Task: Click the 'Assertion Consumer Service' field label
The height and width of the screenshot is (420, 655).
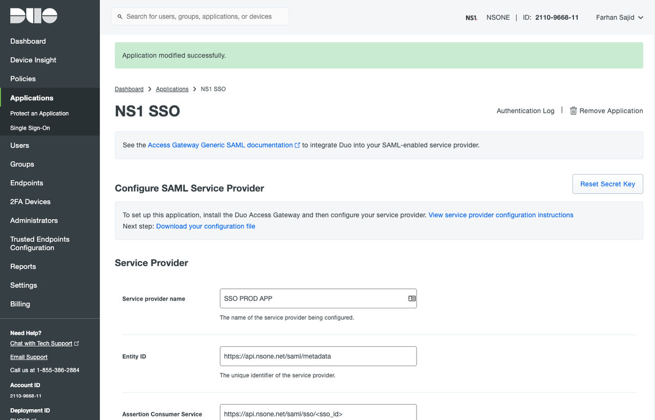Action: (x=162, y=414)
